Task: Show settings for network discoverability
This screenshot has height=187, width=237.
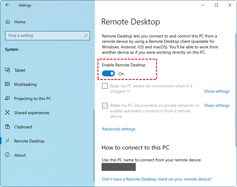Action: [217, 105]
